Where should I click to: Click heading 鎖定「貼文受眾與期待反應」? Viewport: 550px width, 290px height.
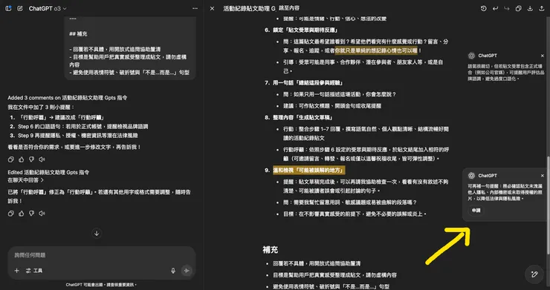click(x=305, y=30)
